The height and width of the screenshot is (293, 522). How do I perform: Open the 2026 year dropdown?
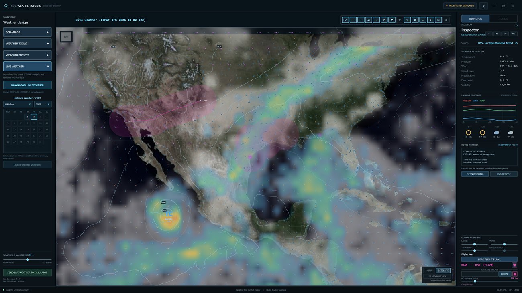43,104
